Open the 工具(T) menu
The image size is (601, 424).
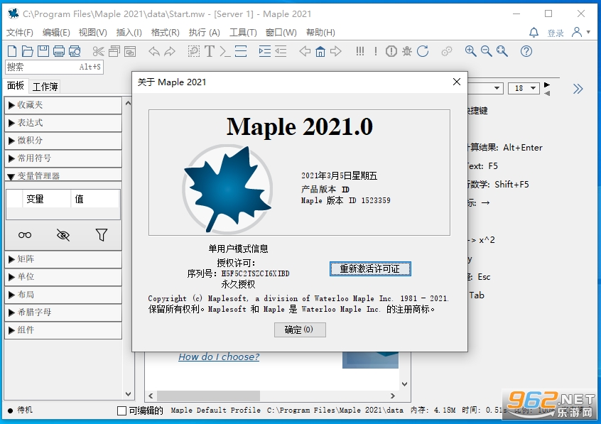[243, 33]
